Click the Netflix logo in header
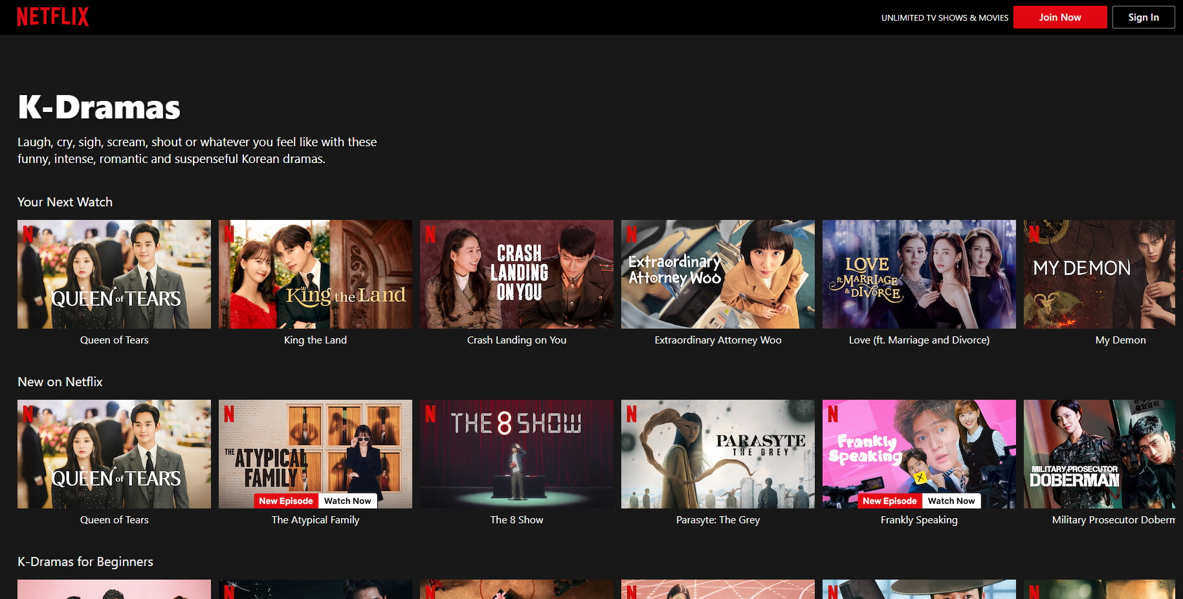The height and width of the screenshot is (599, 1183). [x=52, y=17]
